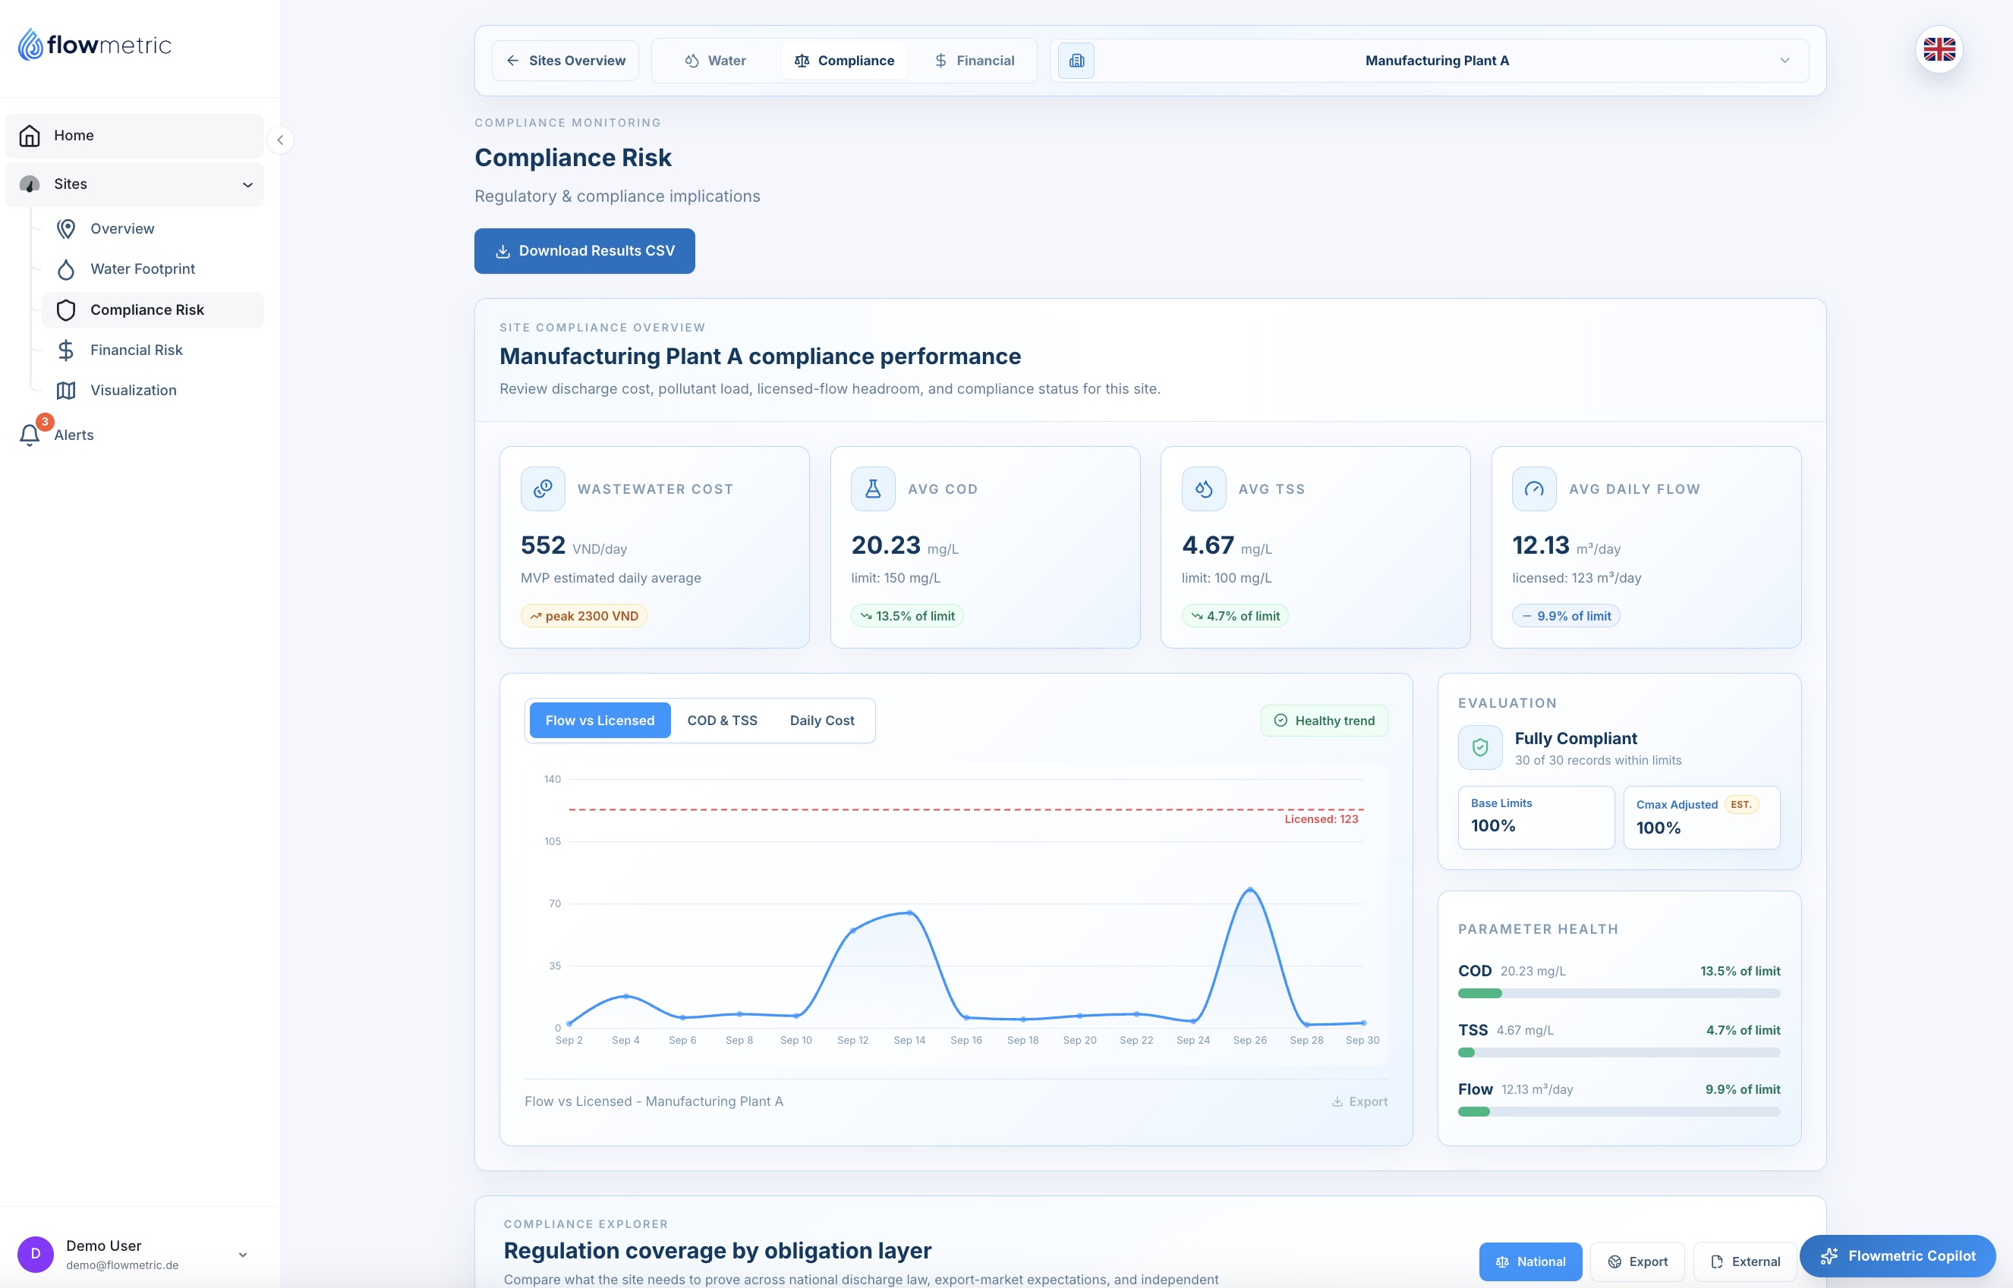The width and height of the screenshot is (2013, 1288).
Task: Click the Fully Compliant shield icon
Action: tap(1480, 748)
